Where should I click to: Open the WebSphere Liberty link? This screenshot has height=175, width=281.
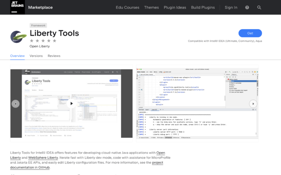click(x=43, y=158)
